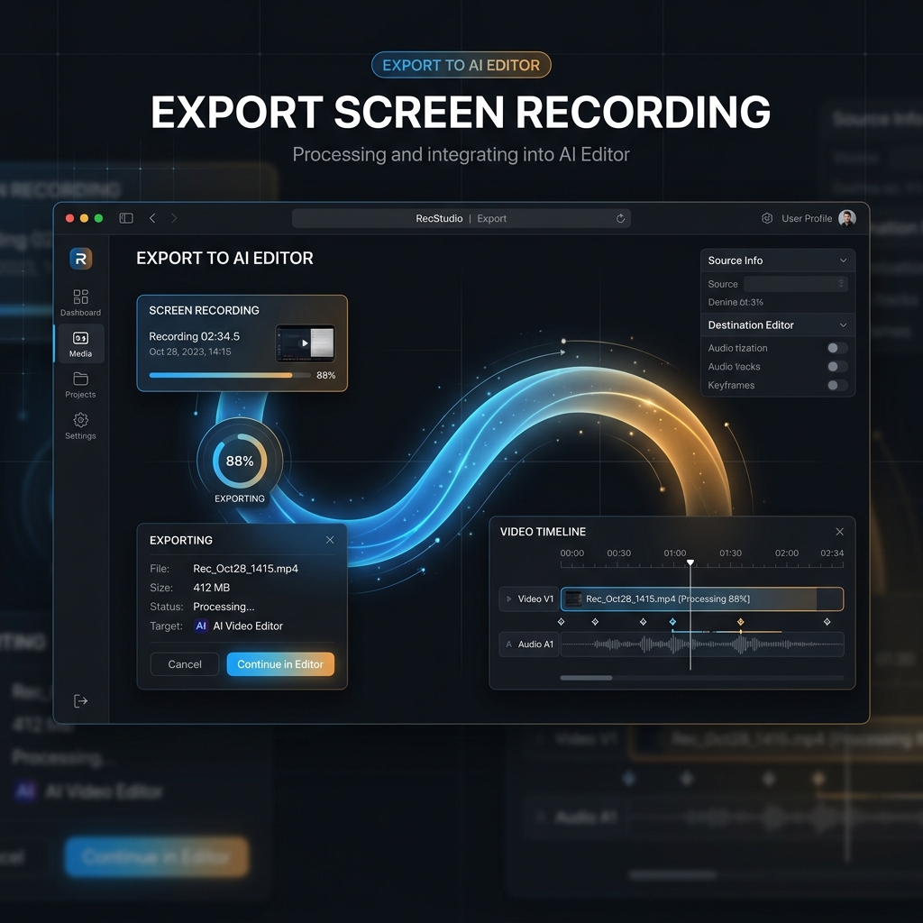Click the Recording 02:34.5 text
Screen dimensions: 923x923
point(195,336)
